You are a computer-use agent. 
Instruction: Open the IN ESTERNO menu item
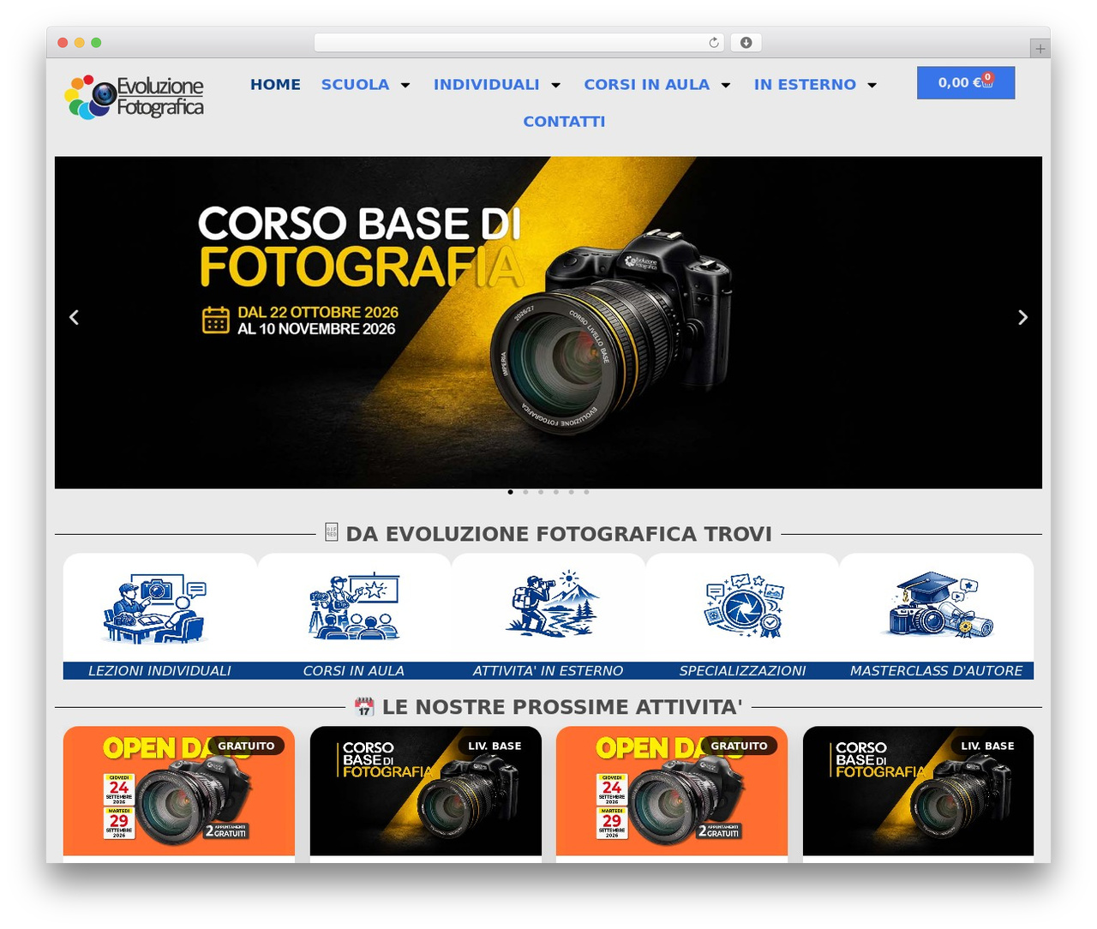[805, 85]
